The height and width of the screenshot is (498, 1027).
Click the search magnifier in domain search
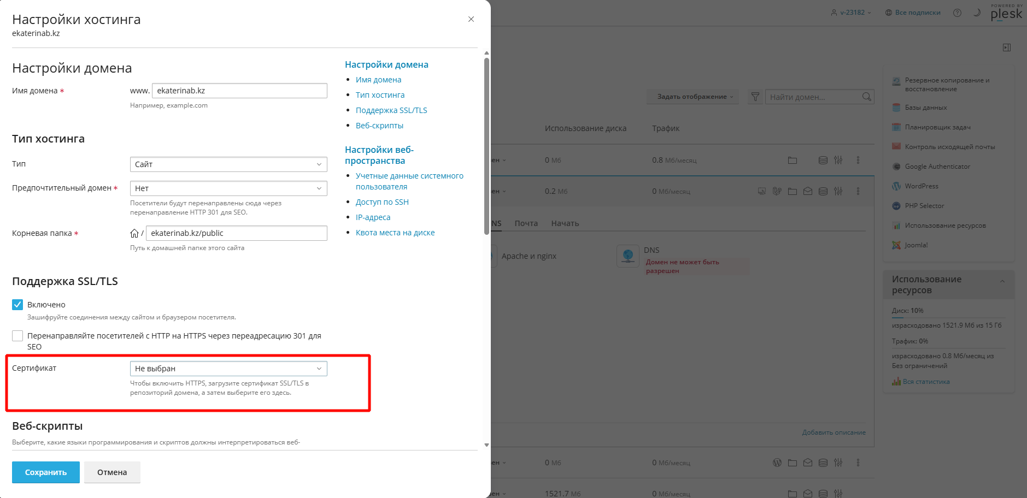(x=866, y=97)
